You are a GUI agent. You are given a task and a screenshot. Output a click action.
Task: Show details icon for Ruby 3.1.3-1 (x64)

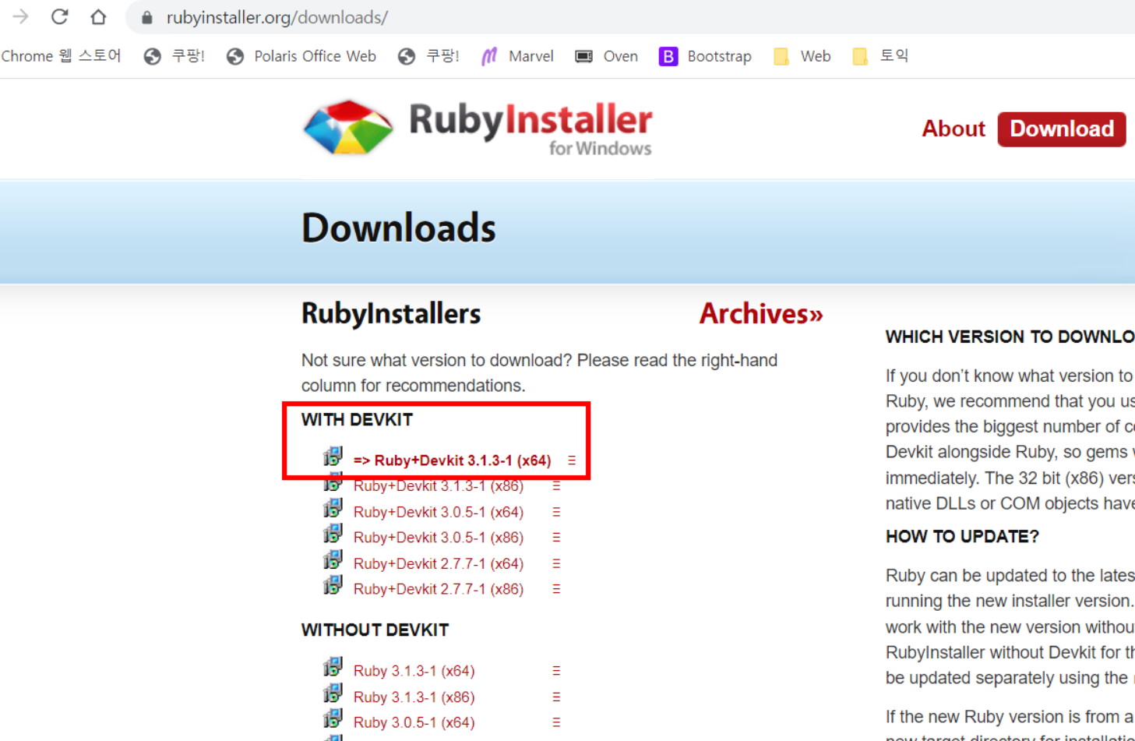[556, 671]
